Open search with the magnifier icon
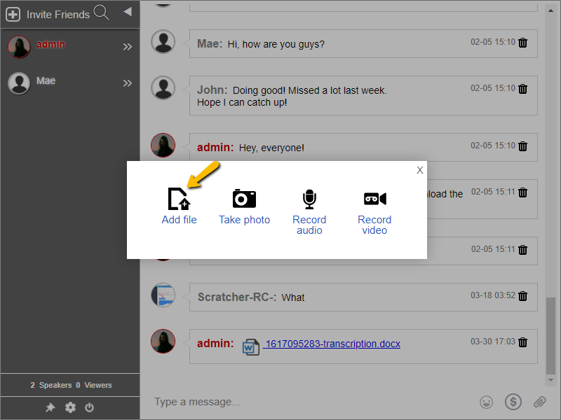The image size is (561, 420). coord(101,13)
